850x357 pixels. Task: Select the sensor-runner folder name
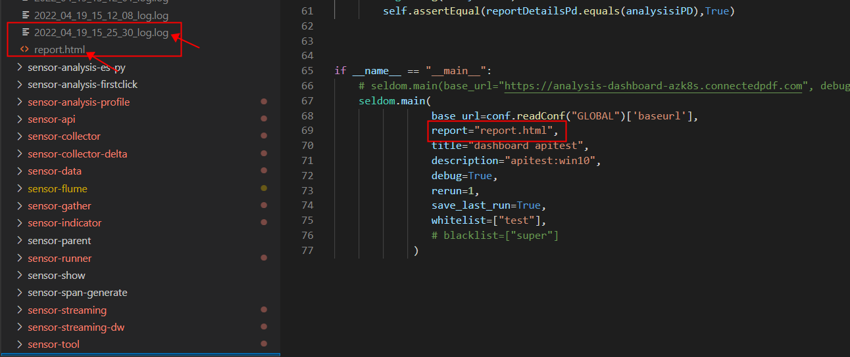coord(60,258)
